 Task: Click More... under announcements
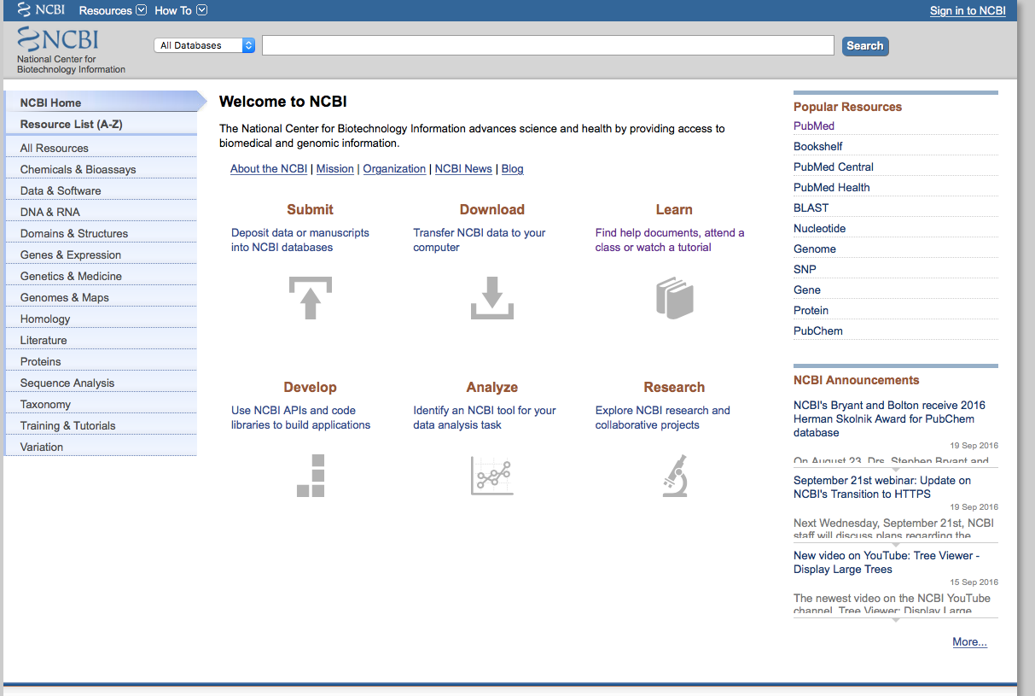click(x=970, y=642)
